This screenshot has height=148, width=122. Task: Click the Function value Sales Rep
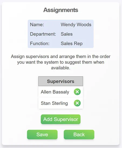coord(72,43)
